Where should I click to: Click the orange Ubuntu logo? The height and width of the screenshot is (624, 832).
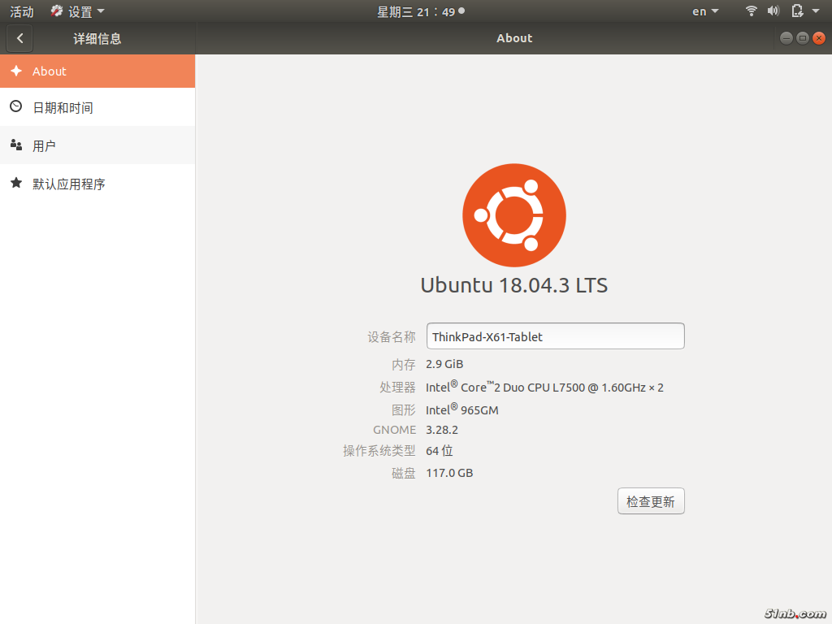point(514,215)
